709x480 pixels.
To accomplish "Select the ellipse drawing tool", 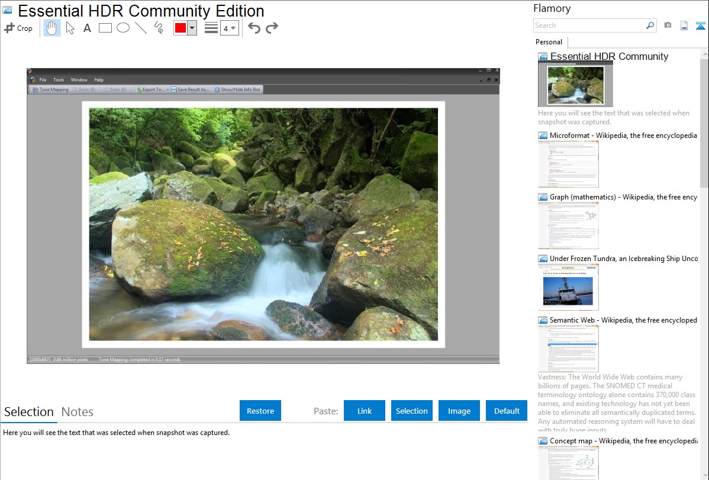I will 123,28.
